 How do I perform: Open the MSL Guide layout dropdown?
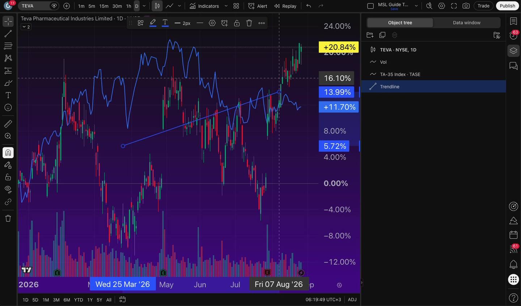point(416,6)
